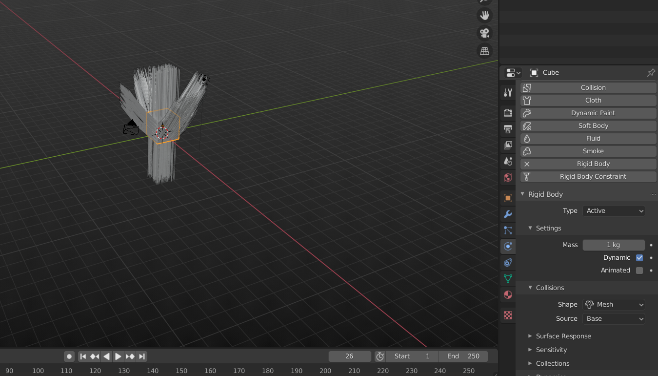Pin the properties editor context
This screenshot has height=376, width=658.
coord(651,72)
